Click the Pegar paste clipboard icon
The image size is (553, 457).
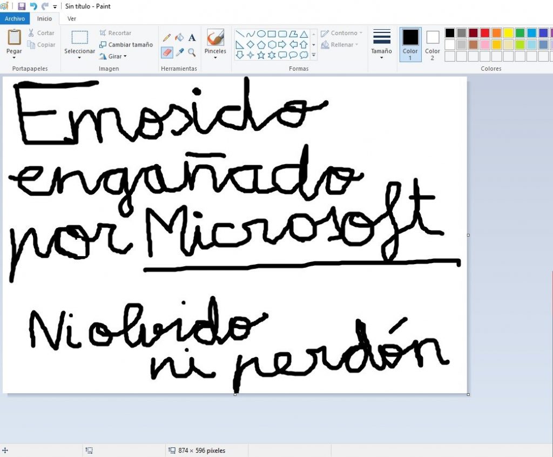(x=14, y=37)
